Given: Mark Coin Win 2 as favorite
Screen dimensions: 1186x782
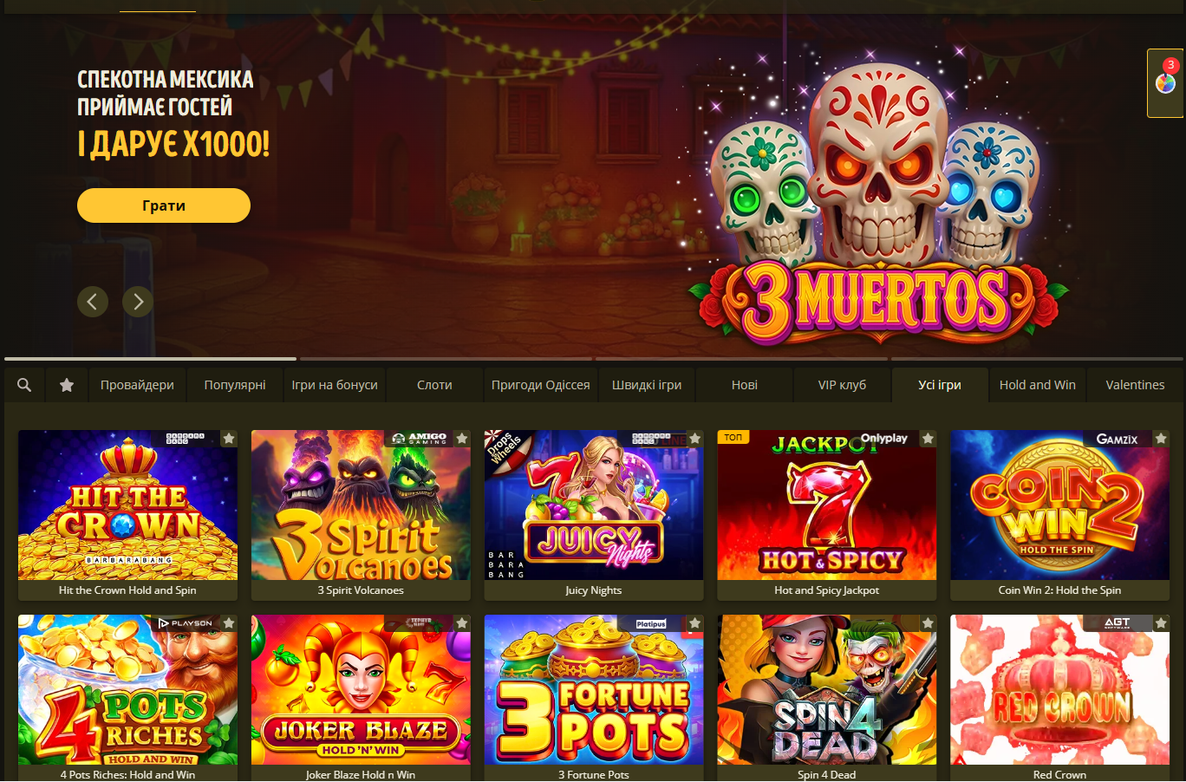Looking at the screenshot, I should point(1162,439).
